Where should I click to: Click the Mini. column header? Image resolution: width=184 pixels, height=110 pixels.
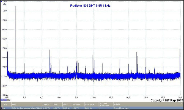pyautogui.click(x=56, y=105)
